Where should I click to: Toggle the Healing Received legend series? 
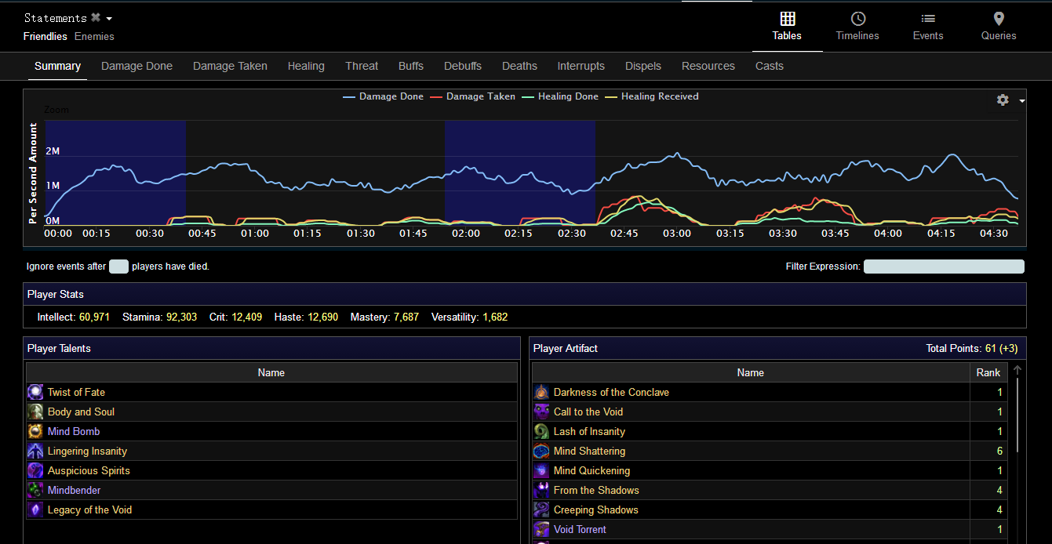click(x=652, y=96)
